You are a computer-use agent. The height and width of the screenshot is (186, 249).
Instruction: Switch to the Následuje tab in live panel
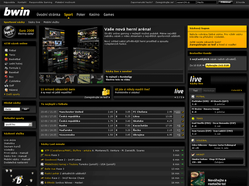(209, 91)
